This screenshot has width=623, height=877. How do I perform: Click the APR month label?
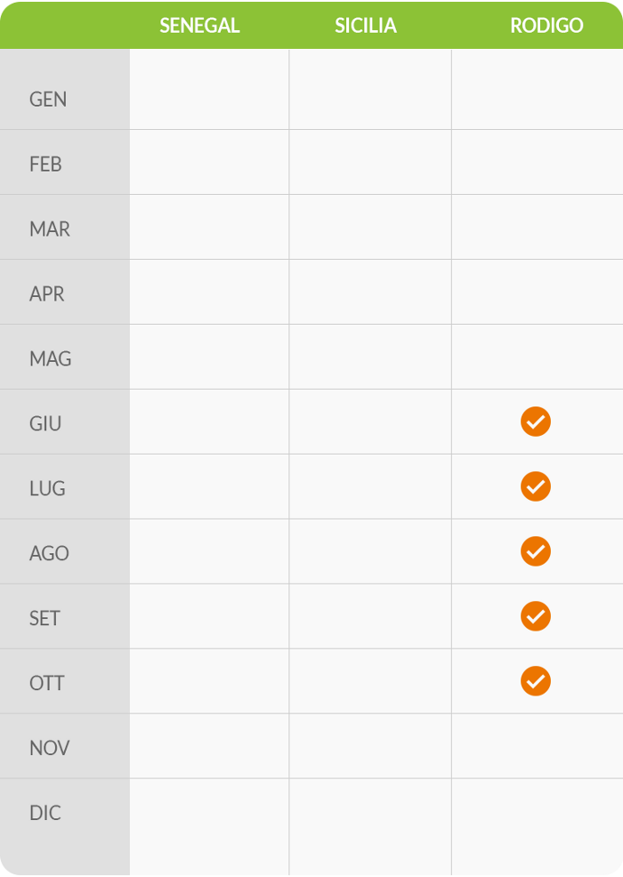pos(47,294)
